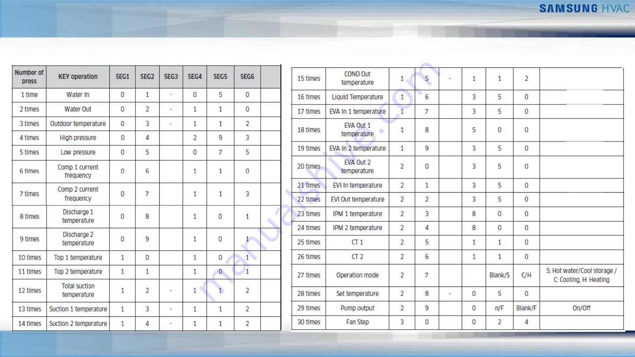Select the 'Top 2 temperature' cell
The image size is (635, 357).
(x=78, y=272)
